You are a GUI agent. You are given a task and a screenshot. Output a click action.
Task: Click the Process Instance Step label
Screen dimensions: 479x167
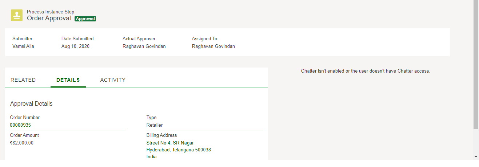coord(51,12)
